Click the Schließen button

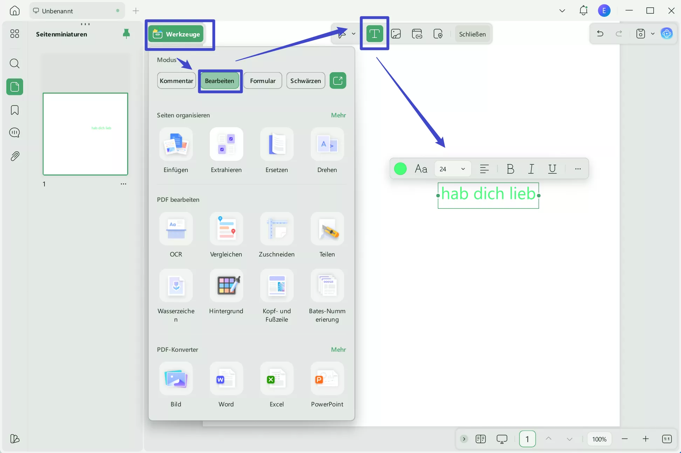[472, 34]
